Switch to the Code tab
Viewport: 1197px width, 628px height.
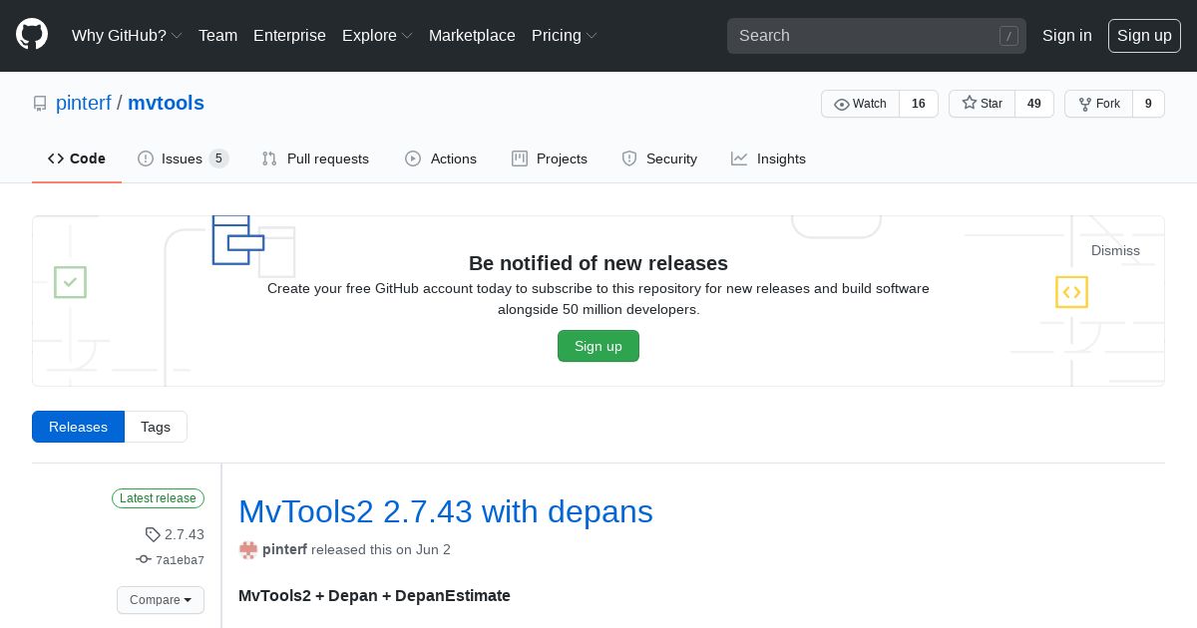pos(77,158)
